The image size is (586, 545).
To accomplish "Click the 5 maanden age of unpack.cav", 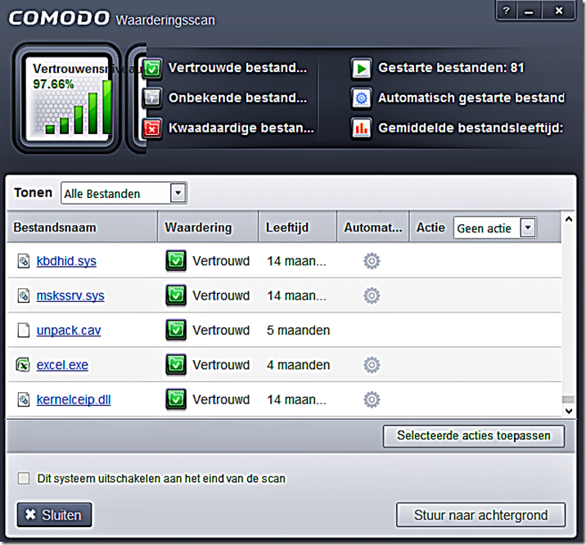I will (x=298, y=331).
